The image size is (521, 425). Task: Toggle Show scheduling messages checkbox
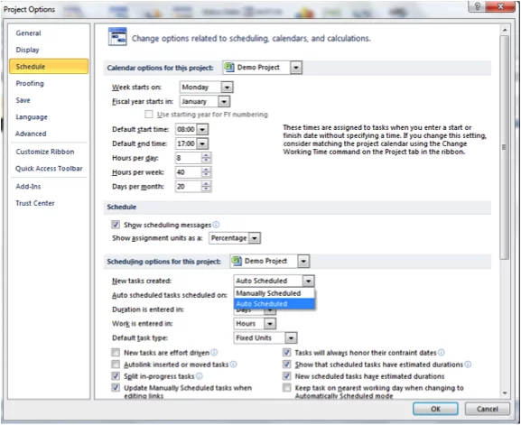pyautogui.click(x=116, y=225)
